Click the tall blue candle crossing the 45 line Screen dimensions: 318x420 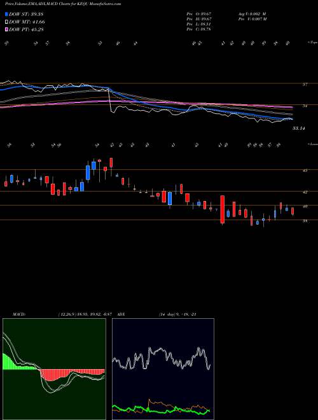pyautogui.click(x=88, y=172)
